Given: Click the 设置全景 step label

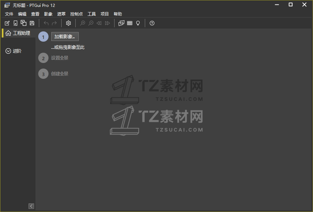Looking at the screenshot, I should coord(60,58).
